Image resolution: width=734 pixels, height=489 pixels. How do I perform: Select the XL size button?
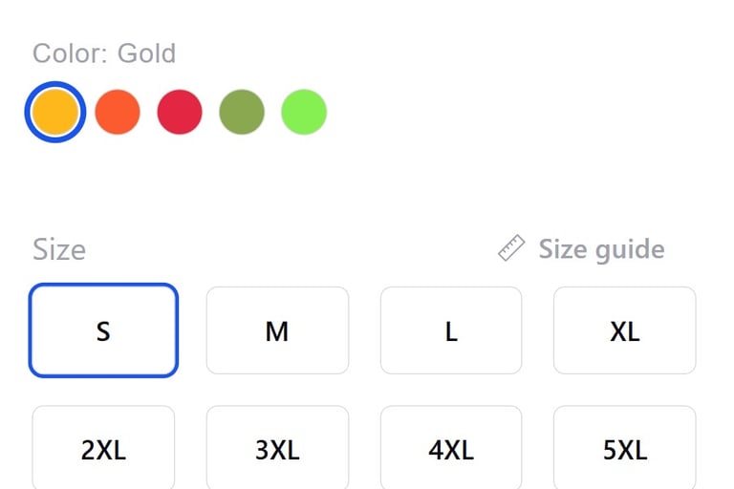click(x=625, y=330)
